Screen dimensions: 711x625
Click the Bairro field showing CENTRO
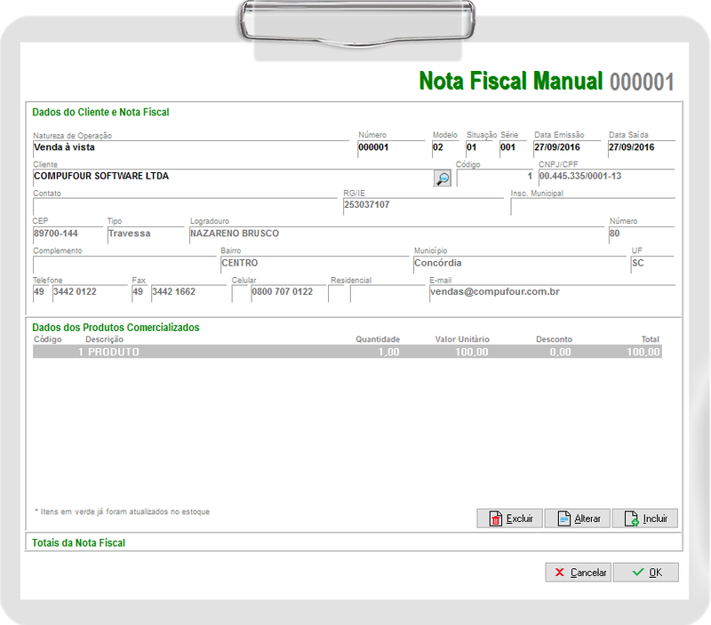point(314,264)
